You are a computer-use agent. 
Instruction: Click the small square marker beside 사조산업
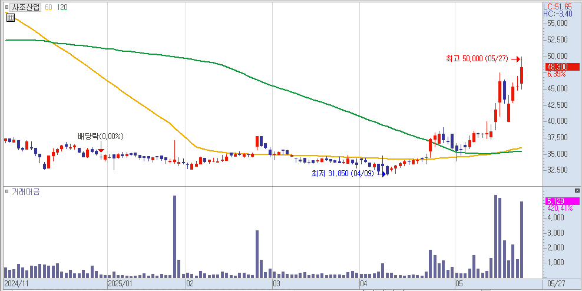point(6,7)
